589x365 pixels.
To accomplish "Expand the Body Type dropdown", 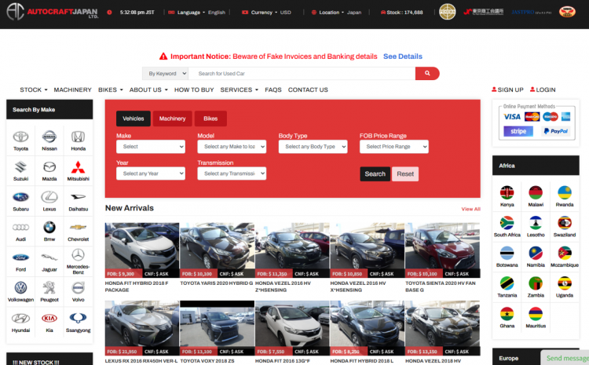I will [313, 147].
